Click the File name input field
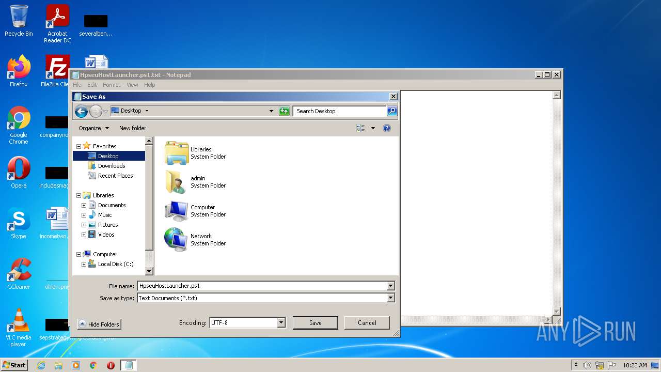 tap(262, 286)
